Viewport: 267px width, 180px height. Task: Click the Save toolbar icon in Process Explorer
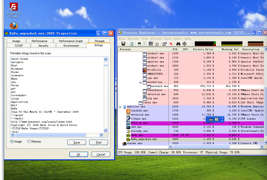(x=123, y=44)
